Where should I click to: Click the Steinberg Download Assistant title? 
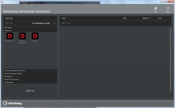27,11
